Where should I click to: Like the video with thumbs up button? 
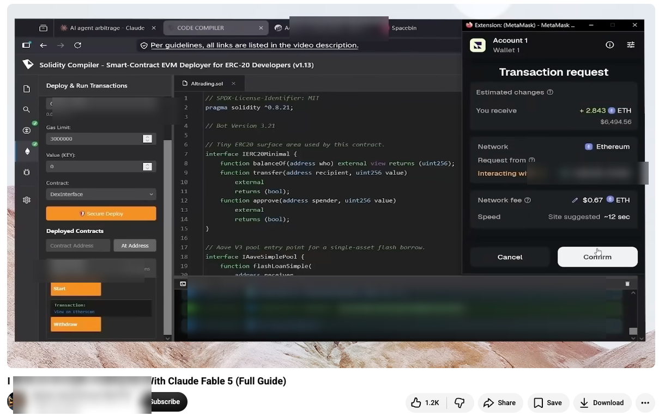tap(425, 403)
